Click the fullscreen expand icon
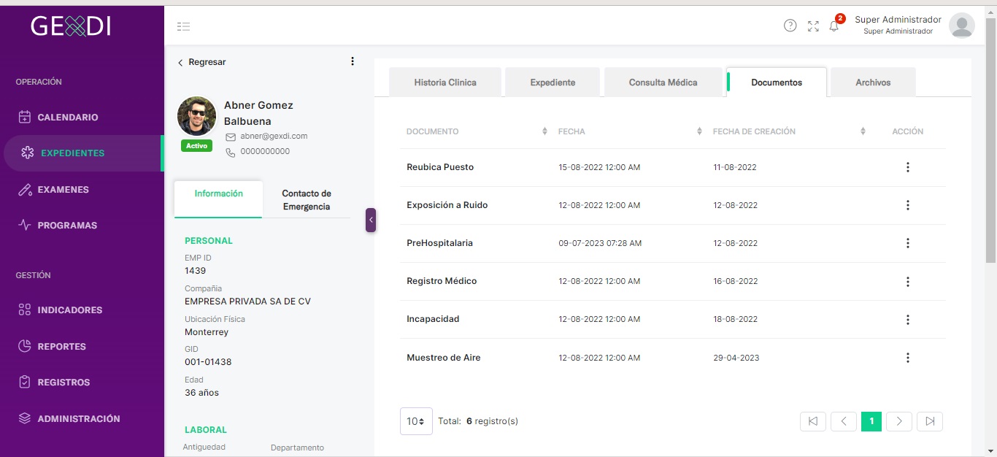Image resolution: width=997 pixels, height=457 pixels. point(813,26)
